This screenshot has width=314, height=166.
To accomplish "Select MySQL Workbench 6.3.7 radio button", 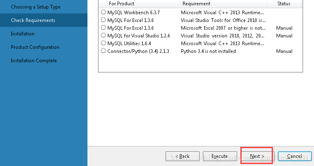I will (x=103, y=12).
